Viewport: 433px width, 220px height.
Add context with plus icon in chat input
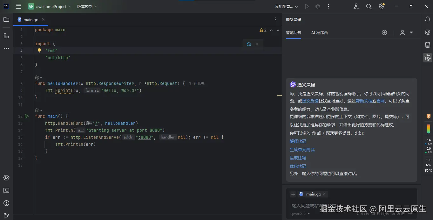coord(293,194)
